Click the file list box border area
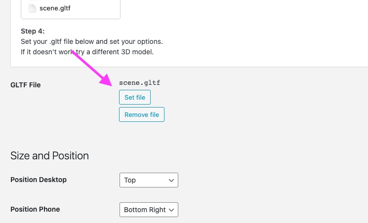This screenshot has height=223, width=368. click(71, 18)
